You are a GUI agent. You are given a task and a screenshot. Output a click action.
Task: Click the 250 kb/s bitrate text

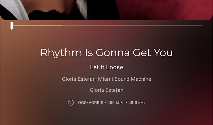click(116, 103)
